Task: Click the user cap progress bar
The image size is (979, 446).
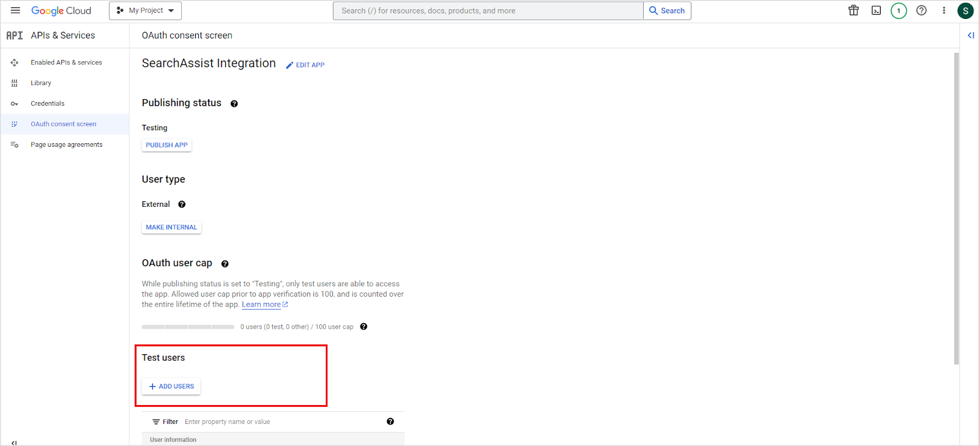Action: pos(188,327)
